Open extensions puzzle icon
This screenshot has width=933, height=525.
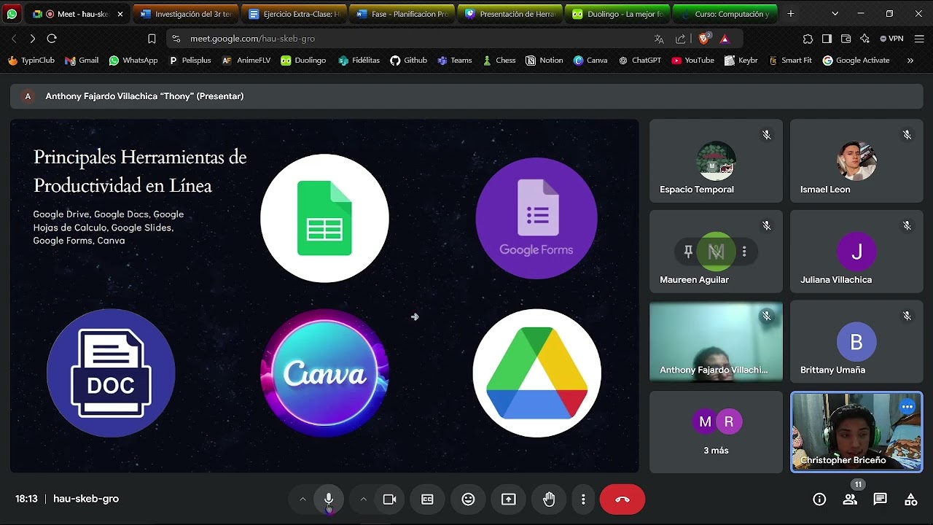click(808, 39)
